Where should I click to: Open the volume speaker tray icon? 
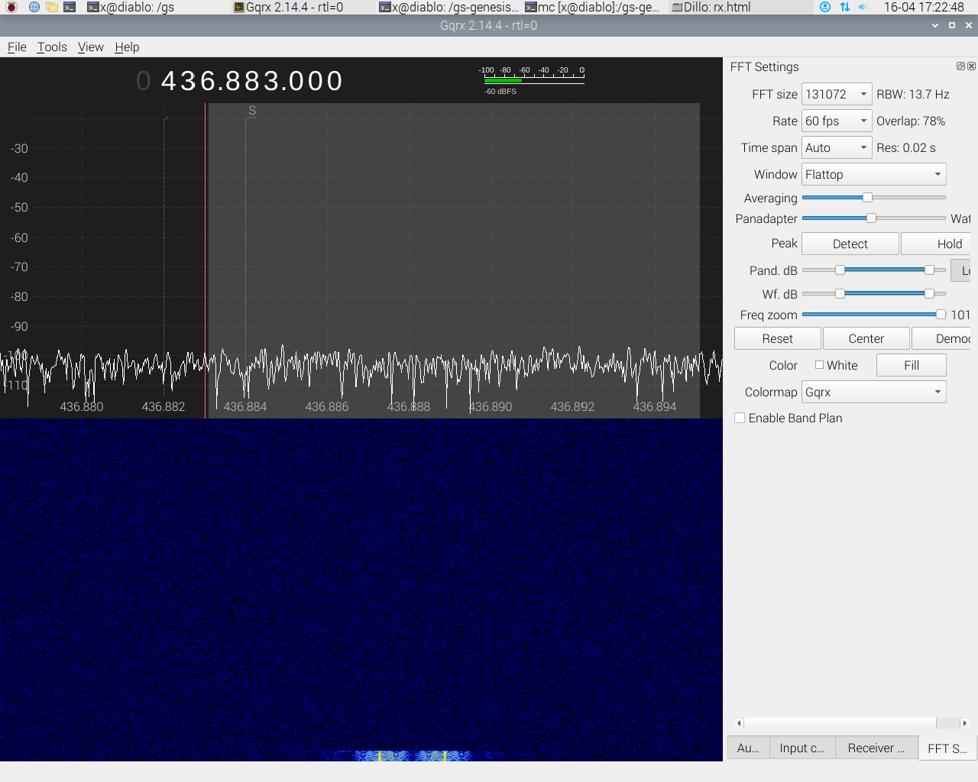pos(863,7)
